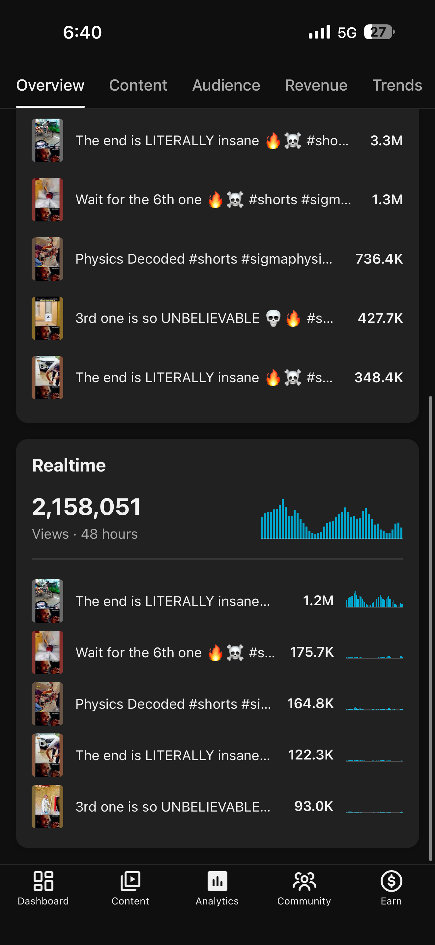Open realtime sparkline for 1.2M video

point(374,599)
